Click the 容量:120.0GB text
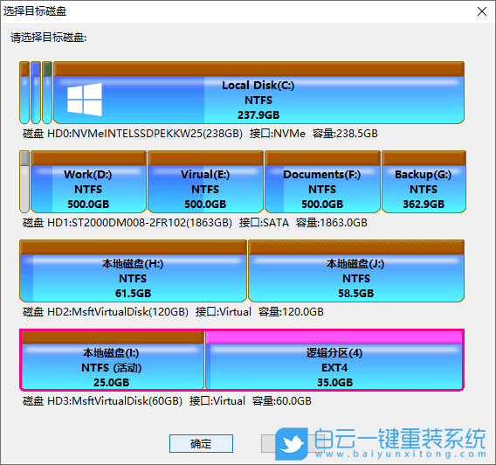The width and height of the screenshot is (496, 465). point(291,312)
